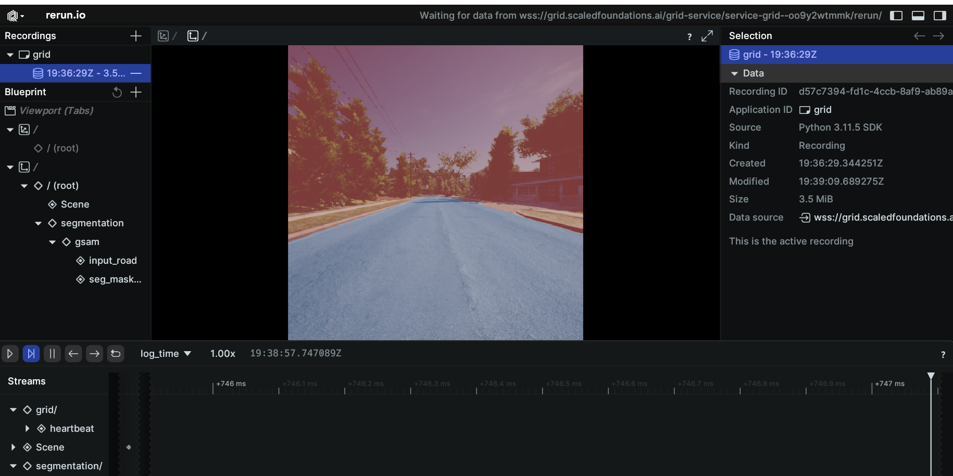Toggle the right panel visibility icon in titlebar
Image resolution: width=953 pixels, height=476 pixels.
(940, 15)
